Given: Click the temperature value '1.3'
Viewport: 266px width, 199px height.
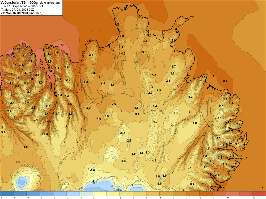Looking at the screenshot, I should pos(148,152).
